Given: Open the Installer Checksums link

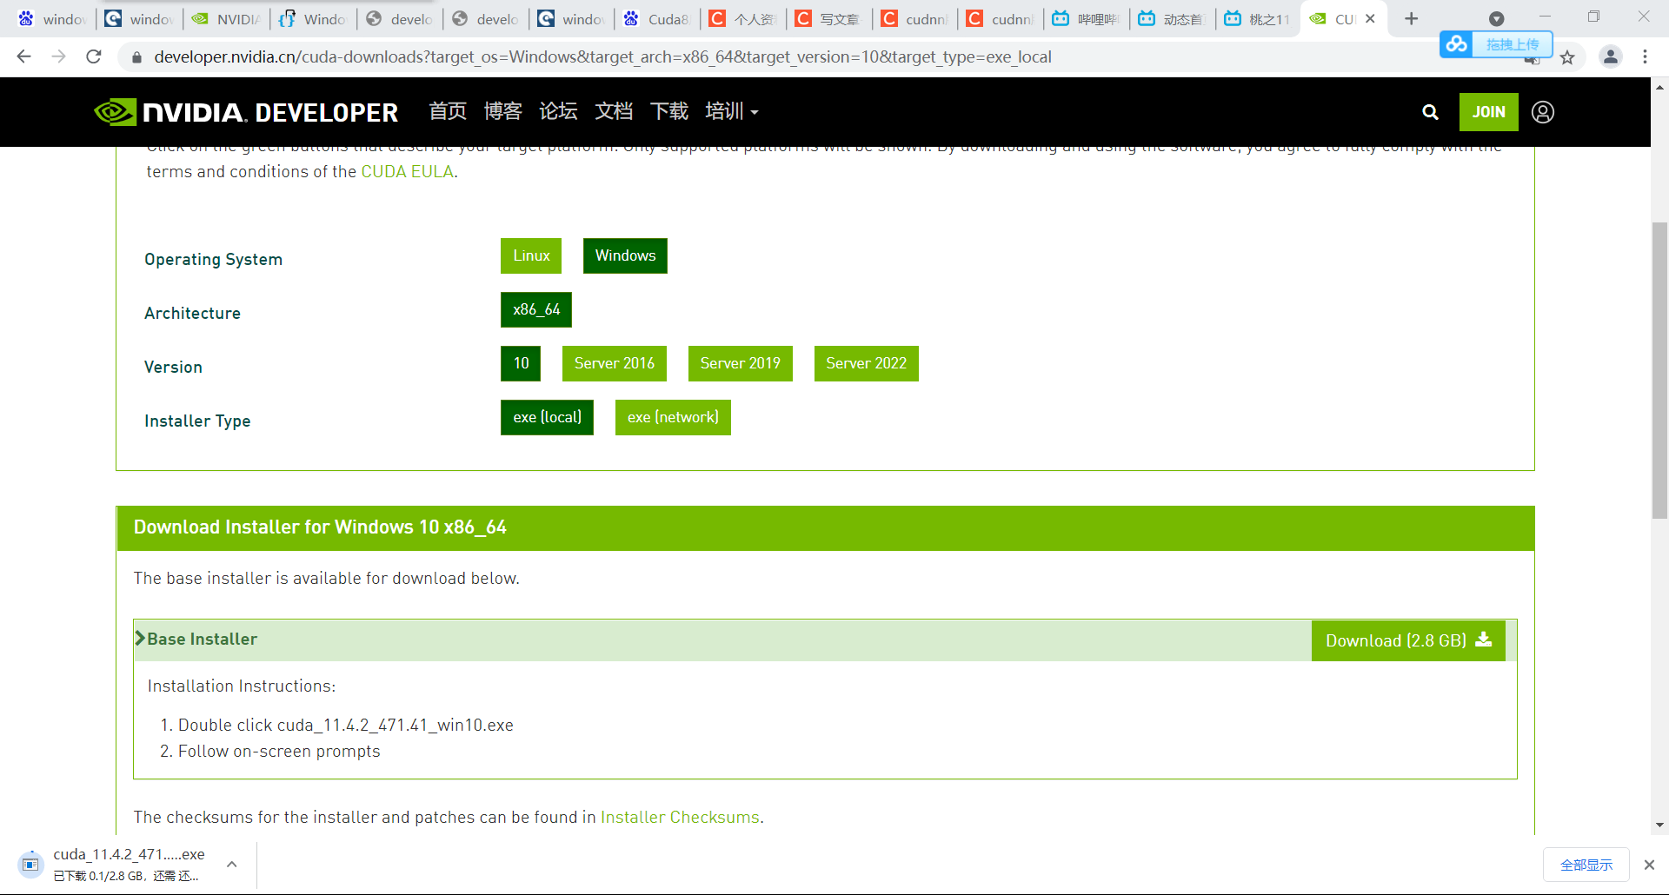Looking at the screenshot, I should tap(680, 817).
